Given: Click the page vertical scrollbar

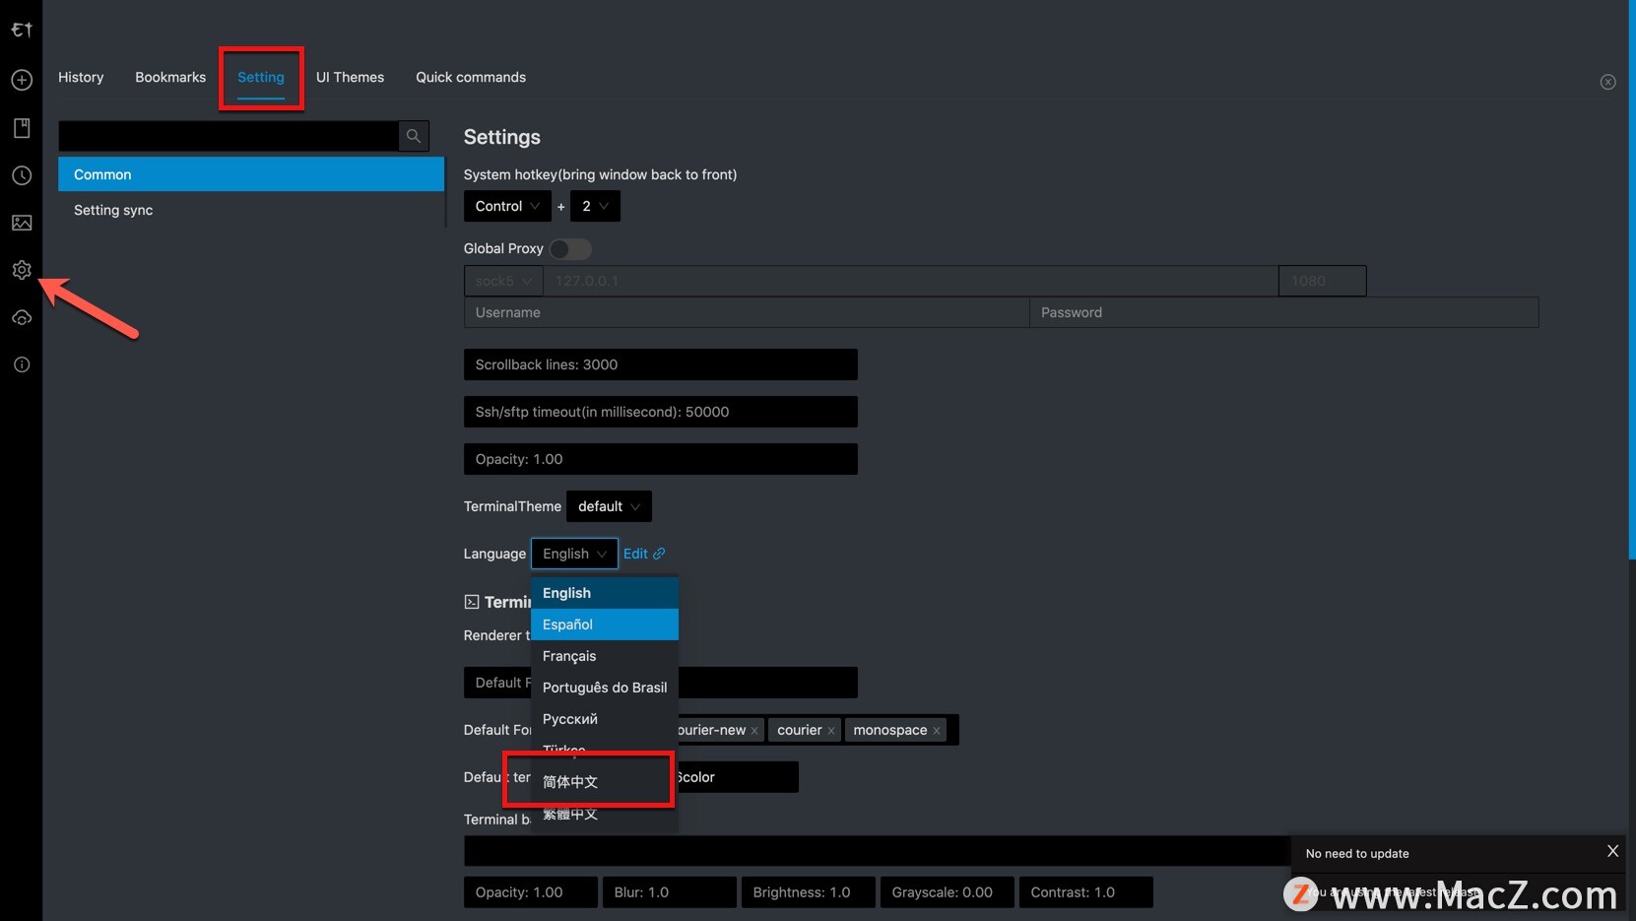Looking at the screenshot, I should (x=1631, y=280).
